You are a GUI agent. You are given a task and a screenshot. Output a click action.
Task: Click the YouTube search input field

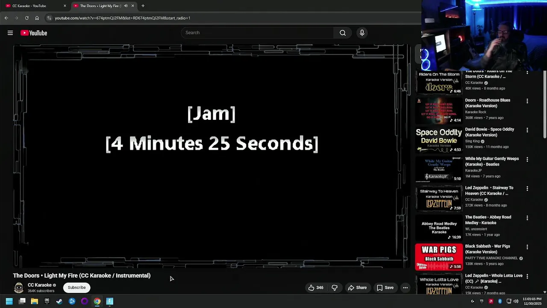258,33
